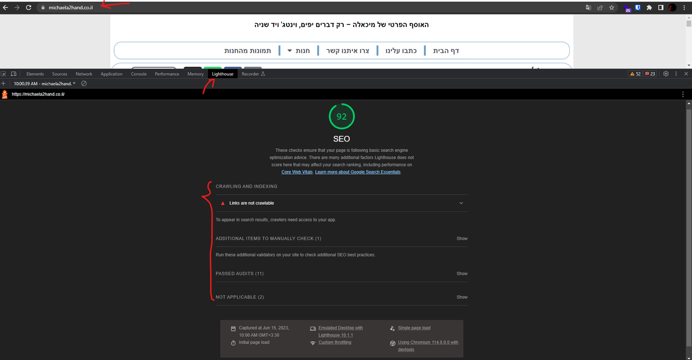Reload the page with the refresh icon

29,8
